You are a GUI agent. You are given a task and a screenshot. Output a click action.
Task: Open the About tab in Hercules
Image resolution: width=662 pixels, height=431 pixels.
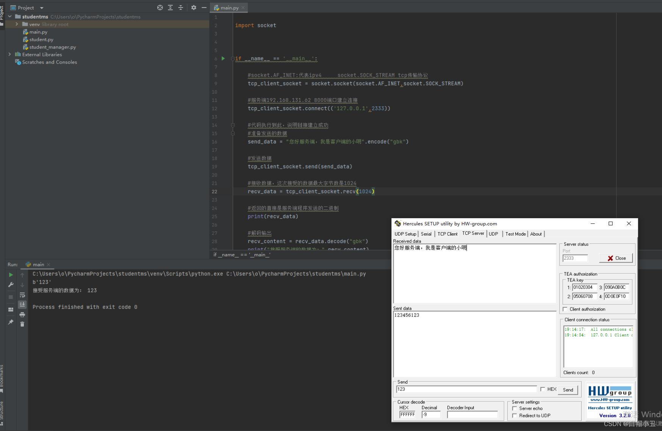point(536,234)
